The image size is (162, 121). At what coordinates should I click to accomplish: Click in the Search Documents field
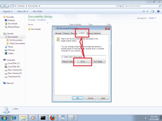coord(141,6)
